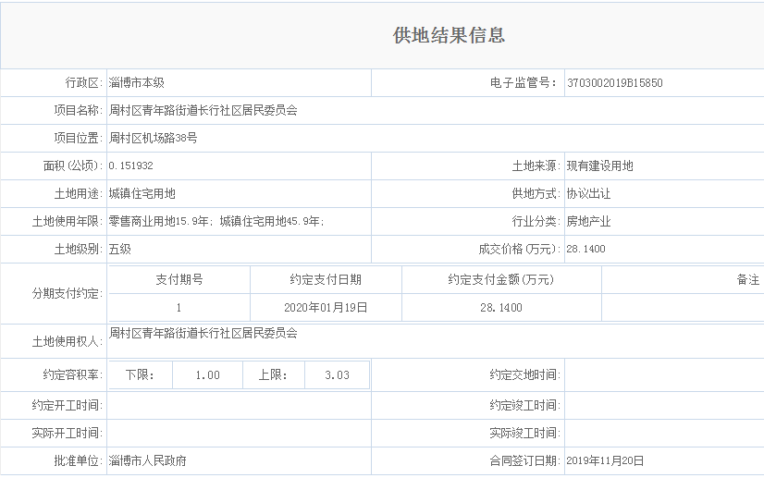The width and height of the screenshot is (764, 478).
Task: Select the payment date 2020年01月19日
Action: pyautogui.click(x=326, y=308)
